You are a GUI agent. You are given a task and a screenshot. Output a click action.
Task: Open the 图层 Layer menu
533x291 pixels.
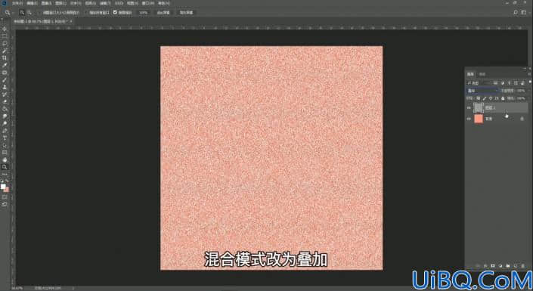pyautogui.click(x=60, y=3)
